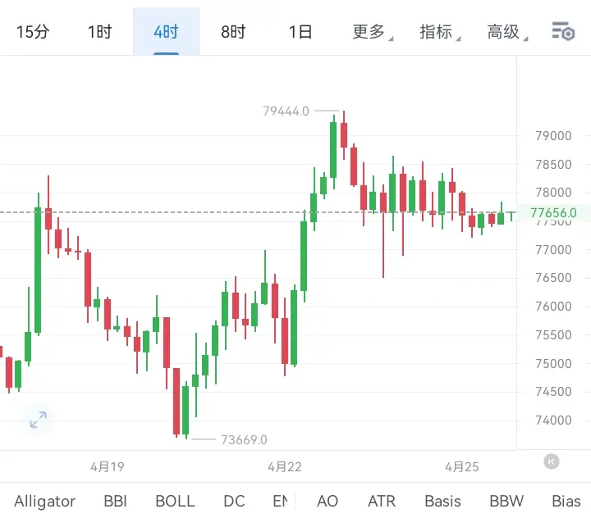591x518 pixels.
Task: Click the 4月22 date label
Action: pyautogui.click(x=285, y=467)
